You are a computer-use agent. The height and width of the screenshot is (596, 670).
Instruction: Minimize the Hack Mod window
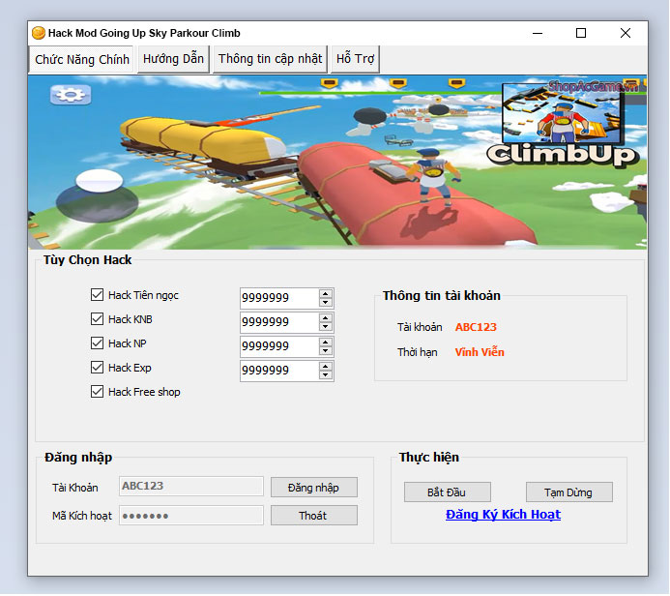pos(538,33)
